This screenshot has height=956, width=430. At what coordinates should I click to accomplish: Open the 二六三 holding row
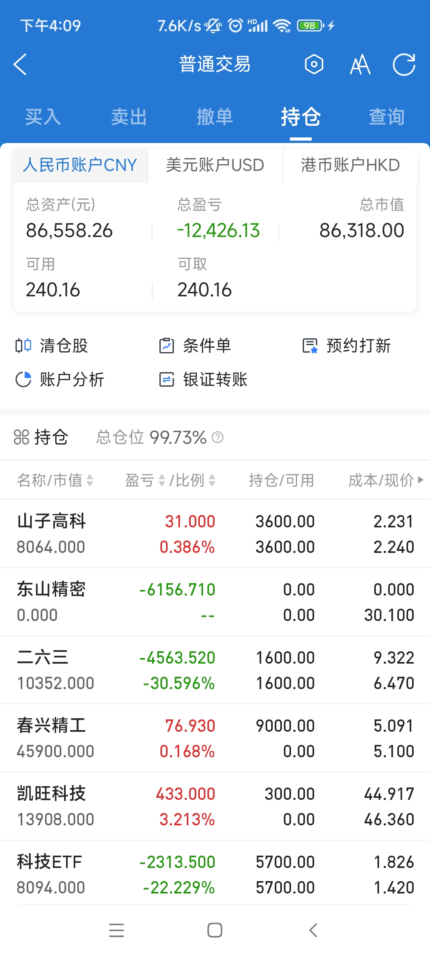click(215, 670)
